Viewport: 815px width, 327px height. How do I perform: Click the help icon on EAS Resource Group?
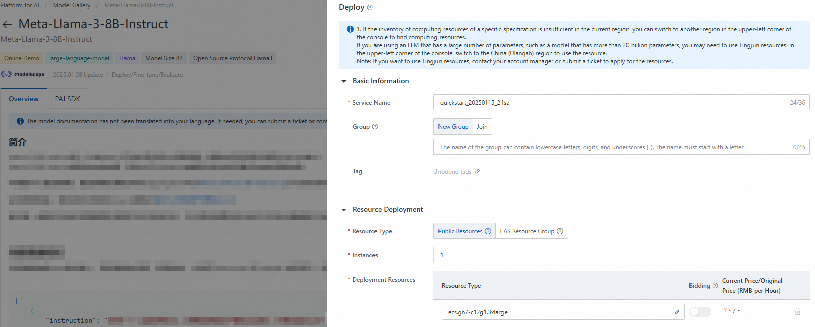(560, 231)
